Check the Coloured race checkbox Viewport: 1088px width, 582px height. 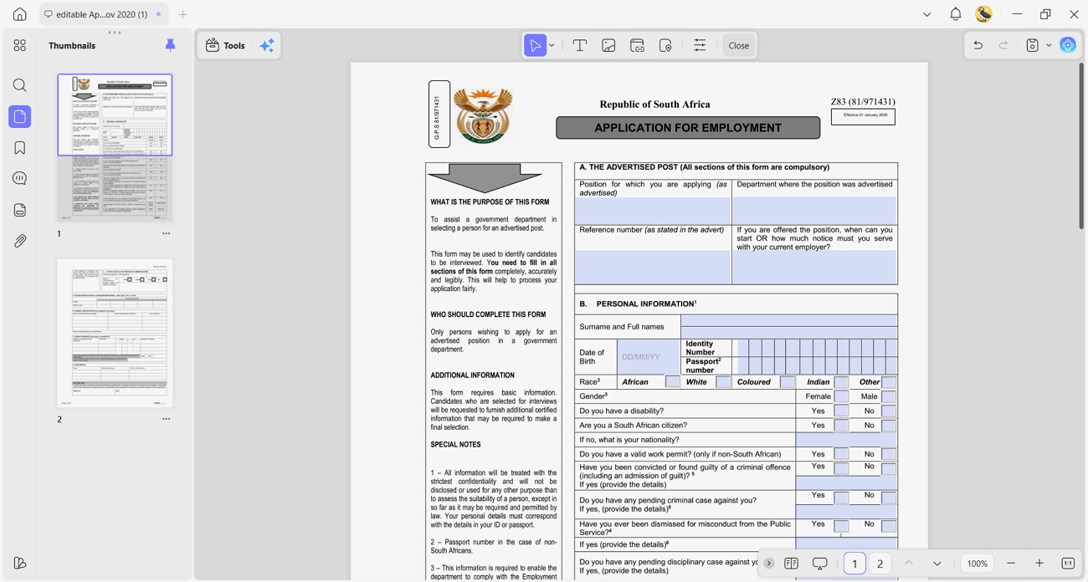click(x=788, y=382)
